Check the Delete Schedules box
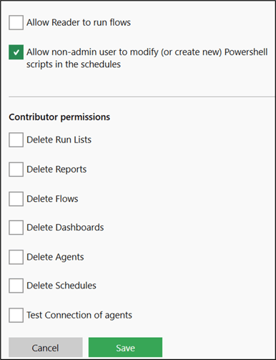The image size is (276, 360). coord(16,286)
